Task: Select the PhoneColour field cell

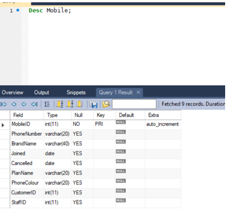Action: click(x=27, y=183)
